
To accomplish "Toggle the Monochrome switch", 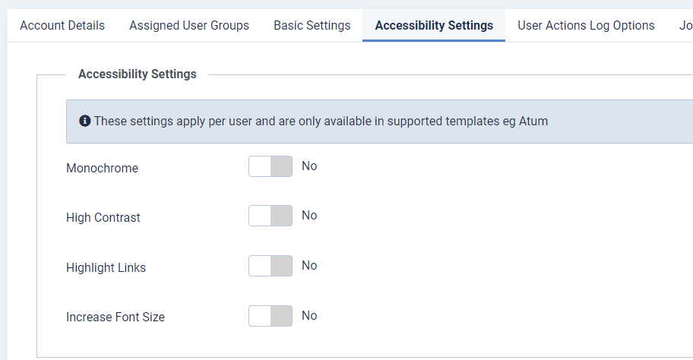I will [271, 166].
